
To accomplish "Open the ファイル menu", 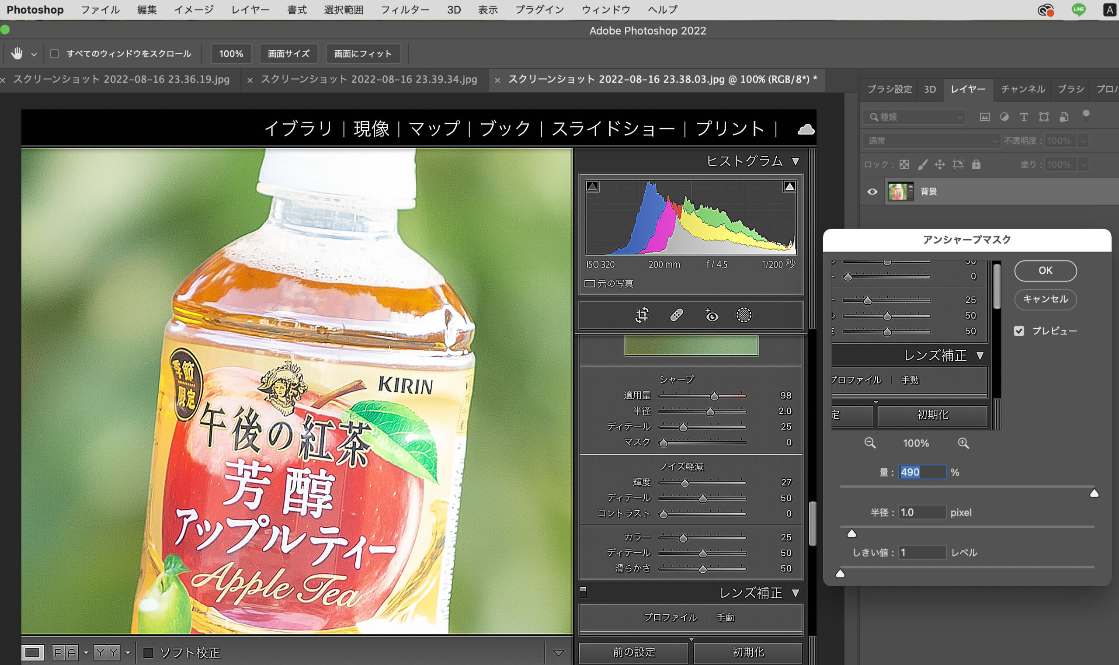I will (100, 10).
